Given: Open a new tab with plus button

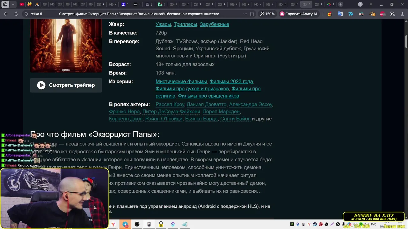Looking at the screenshot, I should pyautogui.click(x=341, y=4).
